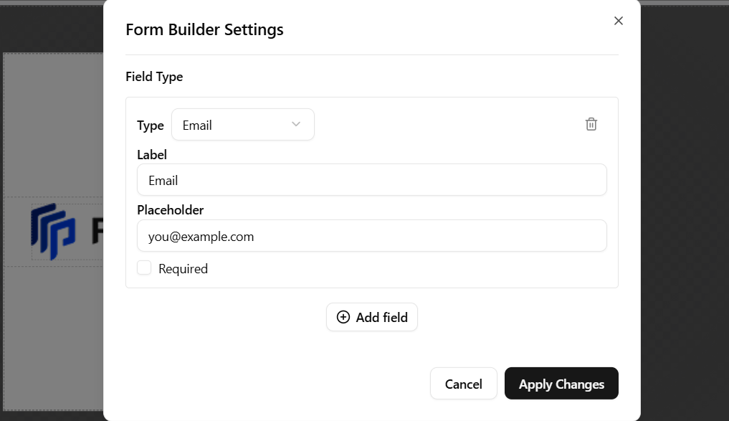Click the Type label beside the dropdown
Screen dimensions: 729x421
pos(150,126)
